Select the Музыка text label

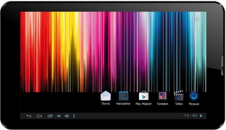click(x=194, y=104)
